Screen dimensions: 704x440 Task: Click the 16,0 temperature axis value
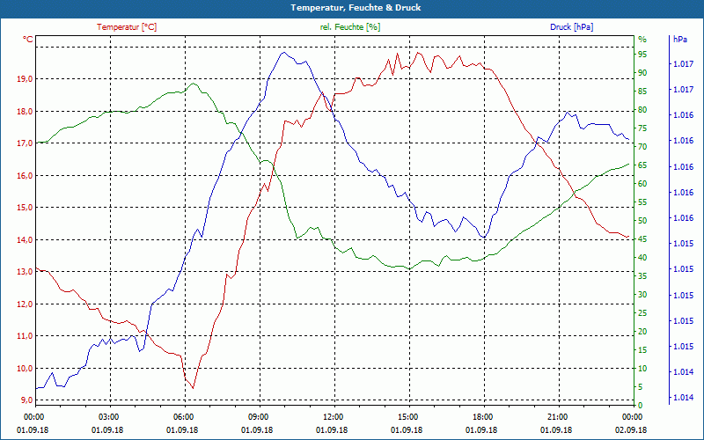(26, 175)
